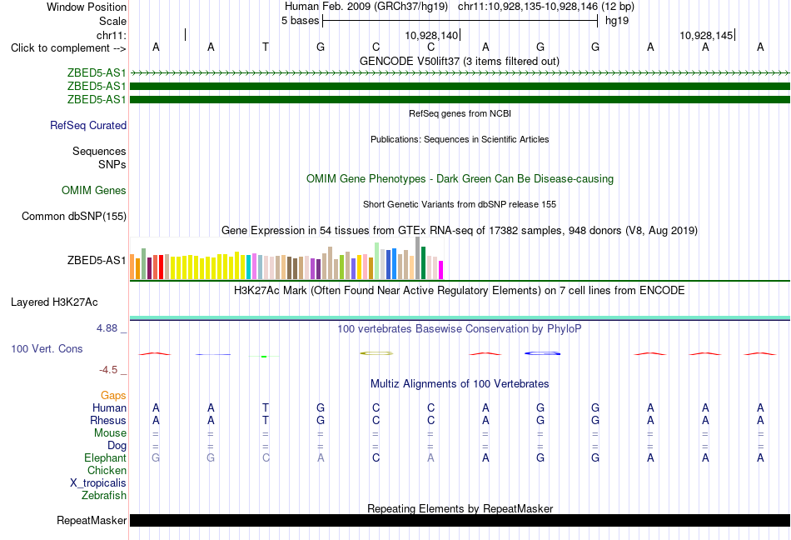Click the chr11: ruler label
791x540 pixels.
click(x=111, y=35)
